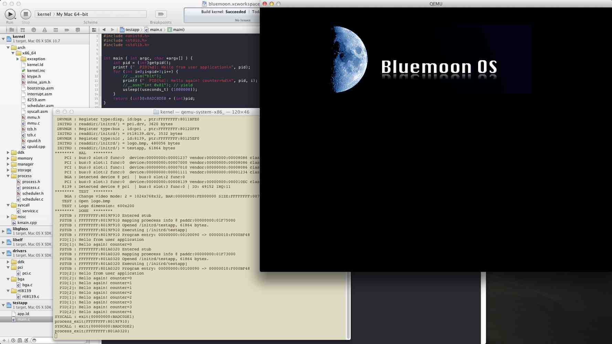
Task: Click testapp in the jump bar
Action: pyautogui.click(x=130, y=30)
